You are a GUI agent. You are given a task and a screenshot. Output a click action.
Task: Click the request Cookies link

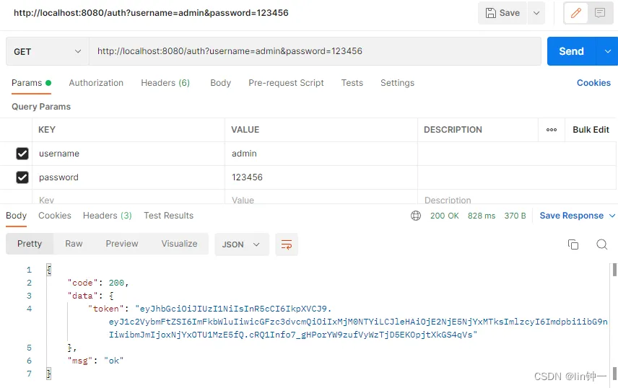(x=593, y=83)
